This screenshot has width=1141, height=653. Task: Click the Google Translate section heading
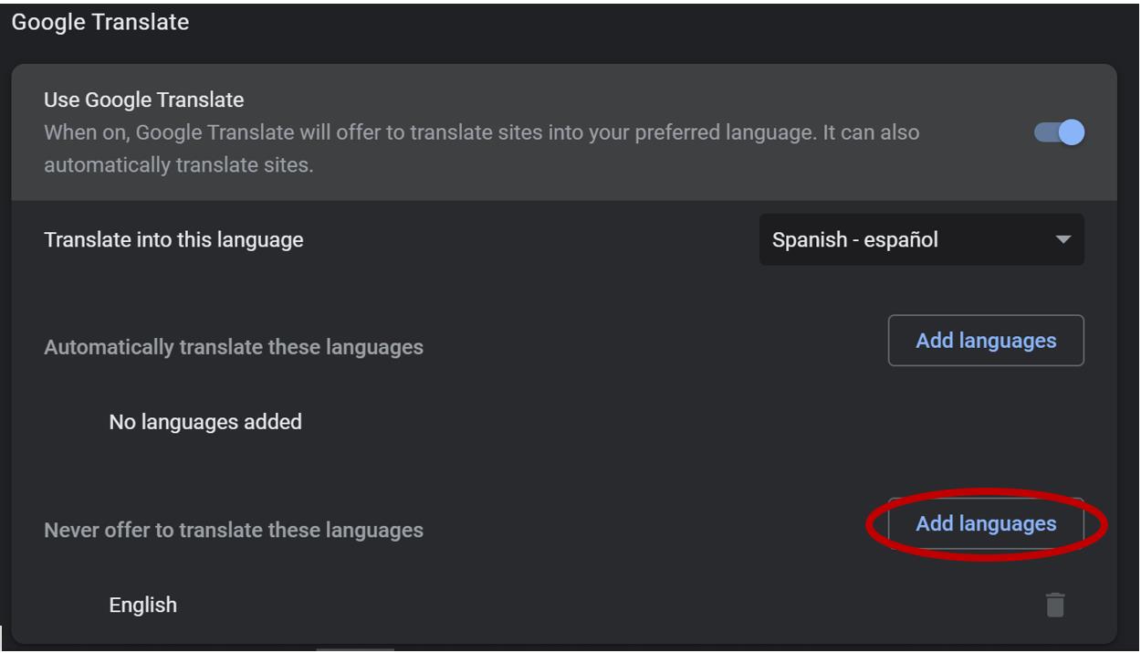[x=100, y=22]
